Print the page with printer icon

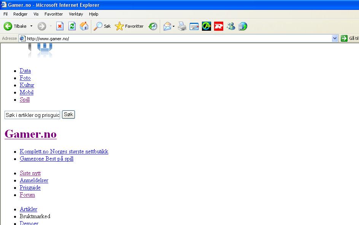(182, 26)
